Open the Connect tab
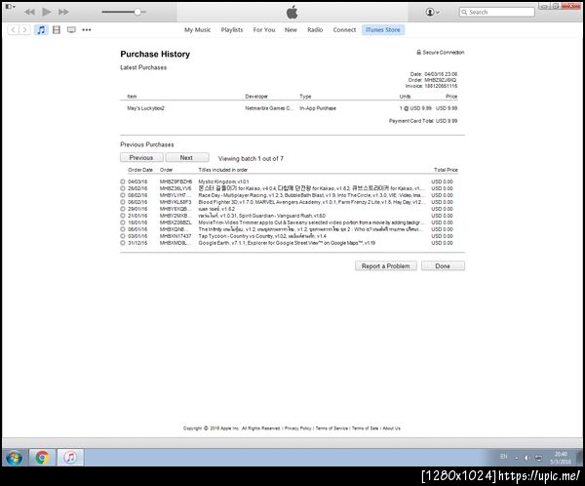The width and height of the screenshot is (585, 486). (x=344, y=30)
